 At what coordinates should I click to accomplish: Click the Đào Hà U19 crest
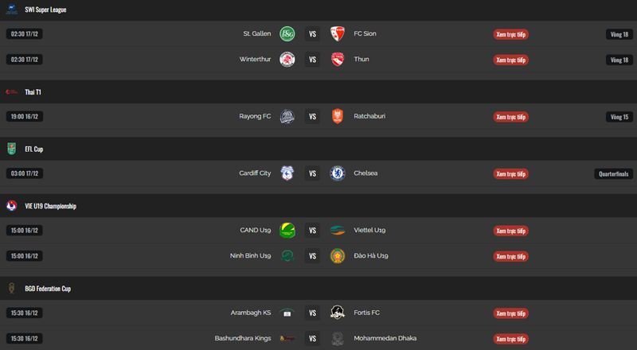pos(338,256)
